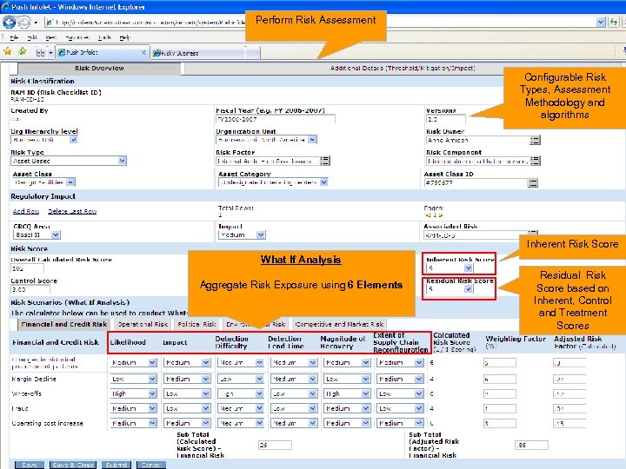Open the Risk Factor lookup icon
The width and height of the screenshot is (626, 469).
coord(325,161)
